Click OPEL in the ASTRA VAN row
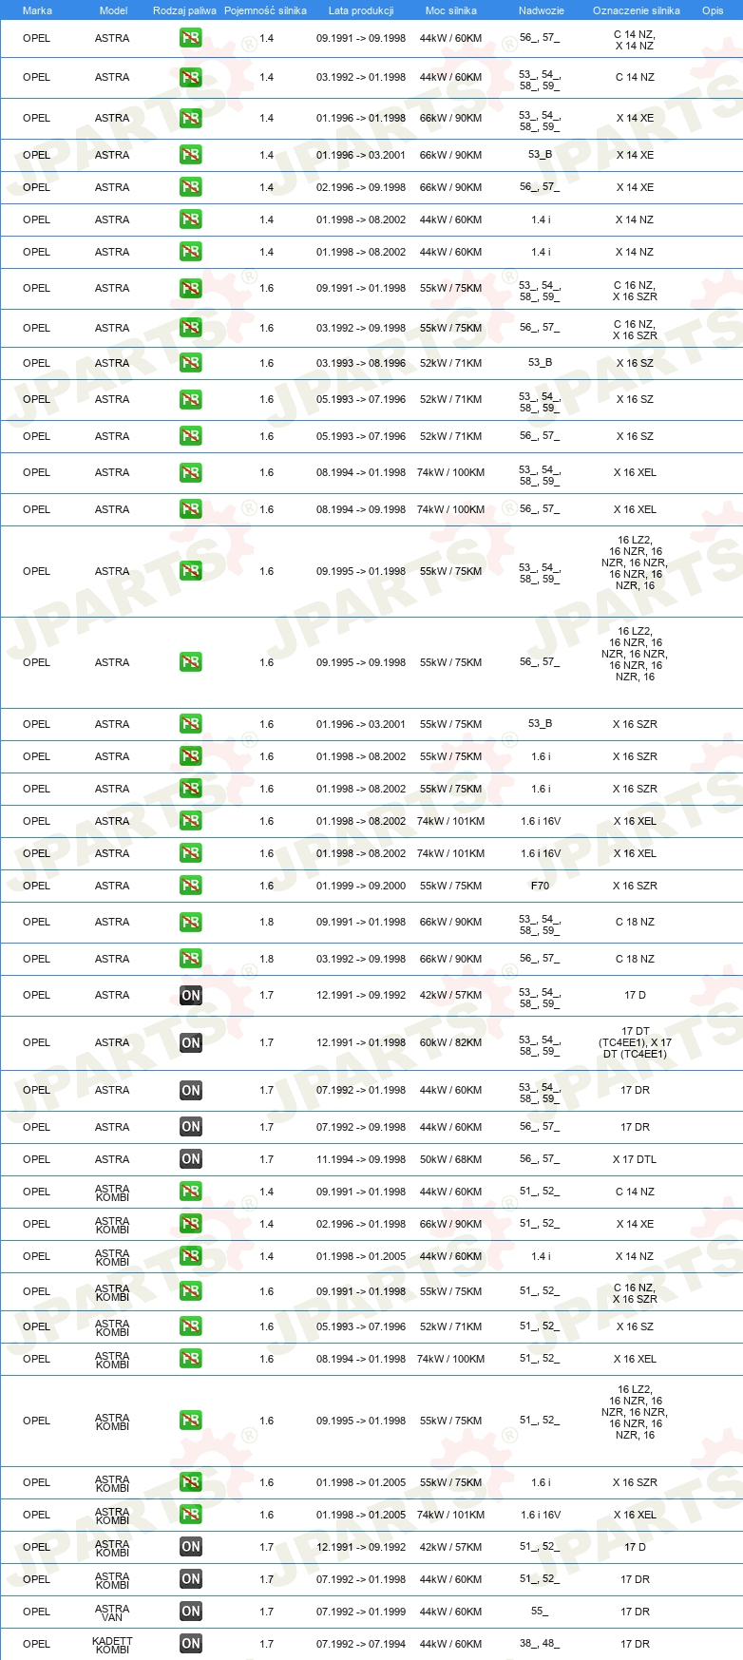 pyautogui.click(x=36, y=1612)
